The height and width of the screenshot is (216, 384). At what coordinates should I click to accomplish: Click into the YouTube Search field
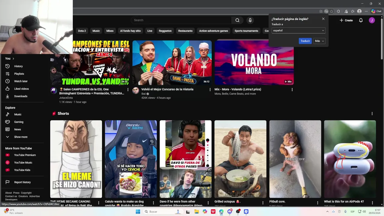coord(181,20)
